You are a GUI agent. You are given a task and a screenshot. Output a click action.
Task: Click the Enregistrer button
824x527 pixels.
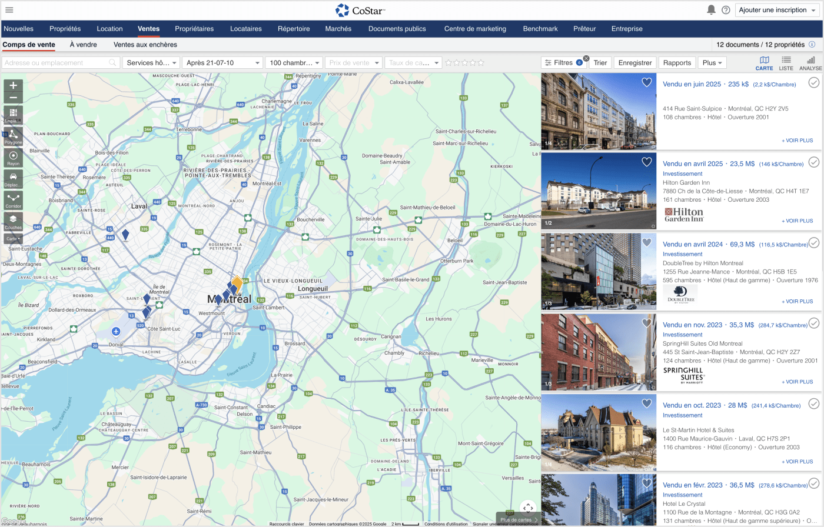[x=635, y=63]
